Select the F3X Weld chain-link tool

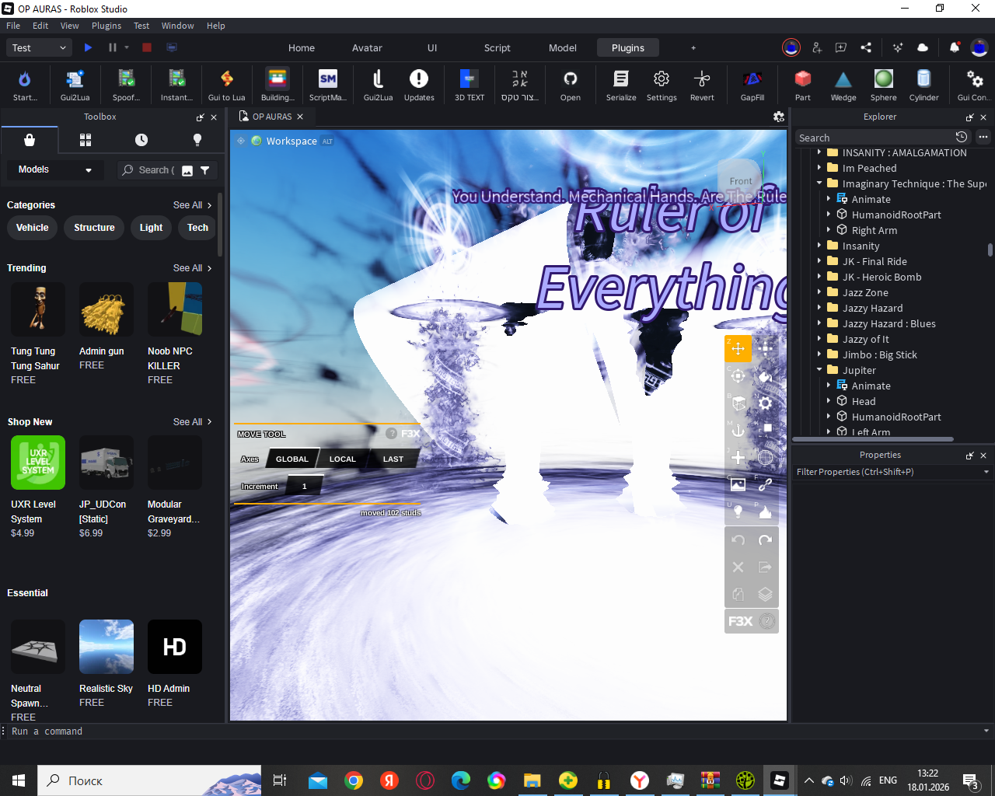(x=766, y=484)
